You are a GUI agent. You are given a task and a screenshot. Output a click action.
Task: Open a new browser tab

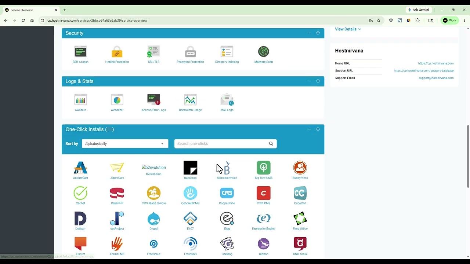click(65, 10)
